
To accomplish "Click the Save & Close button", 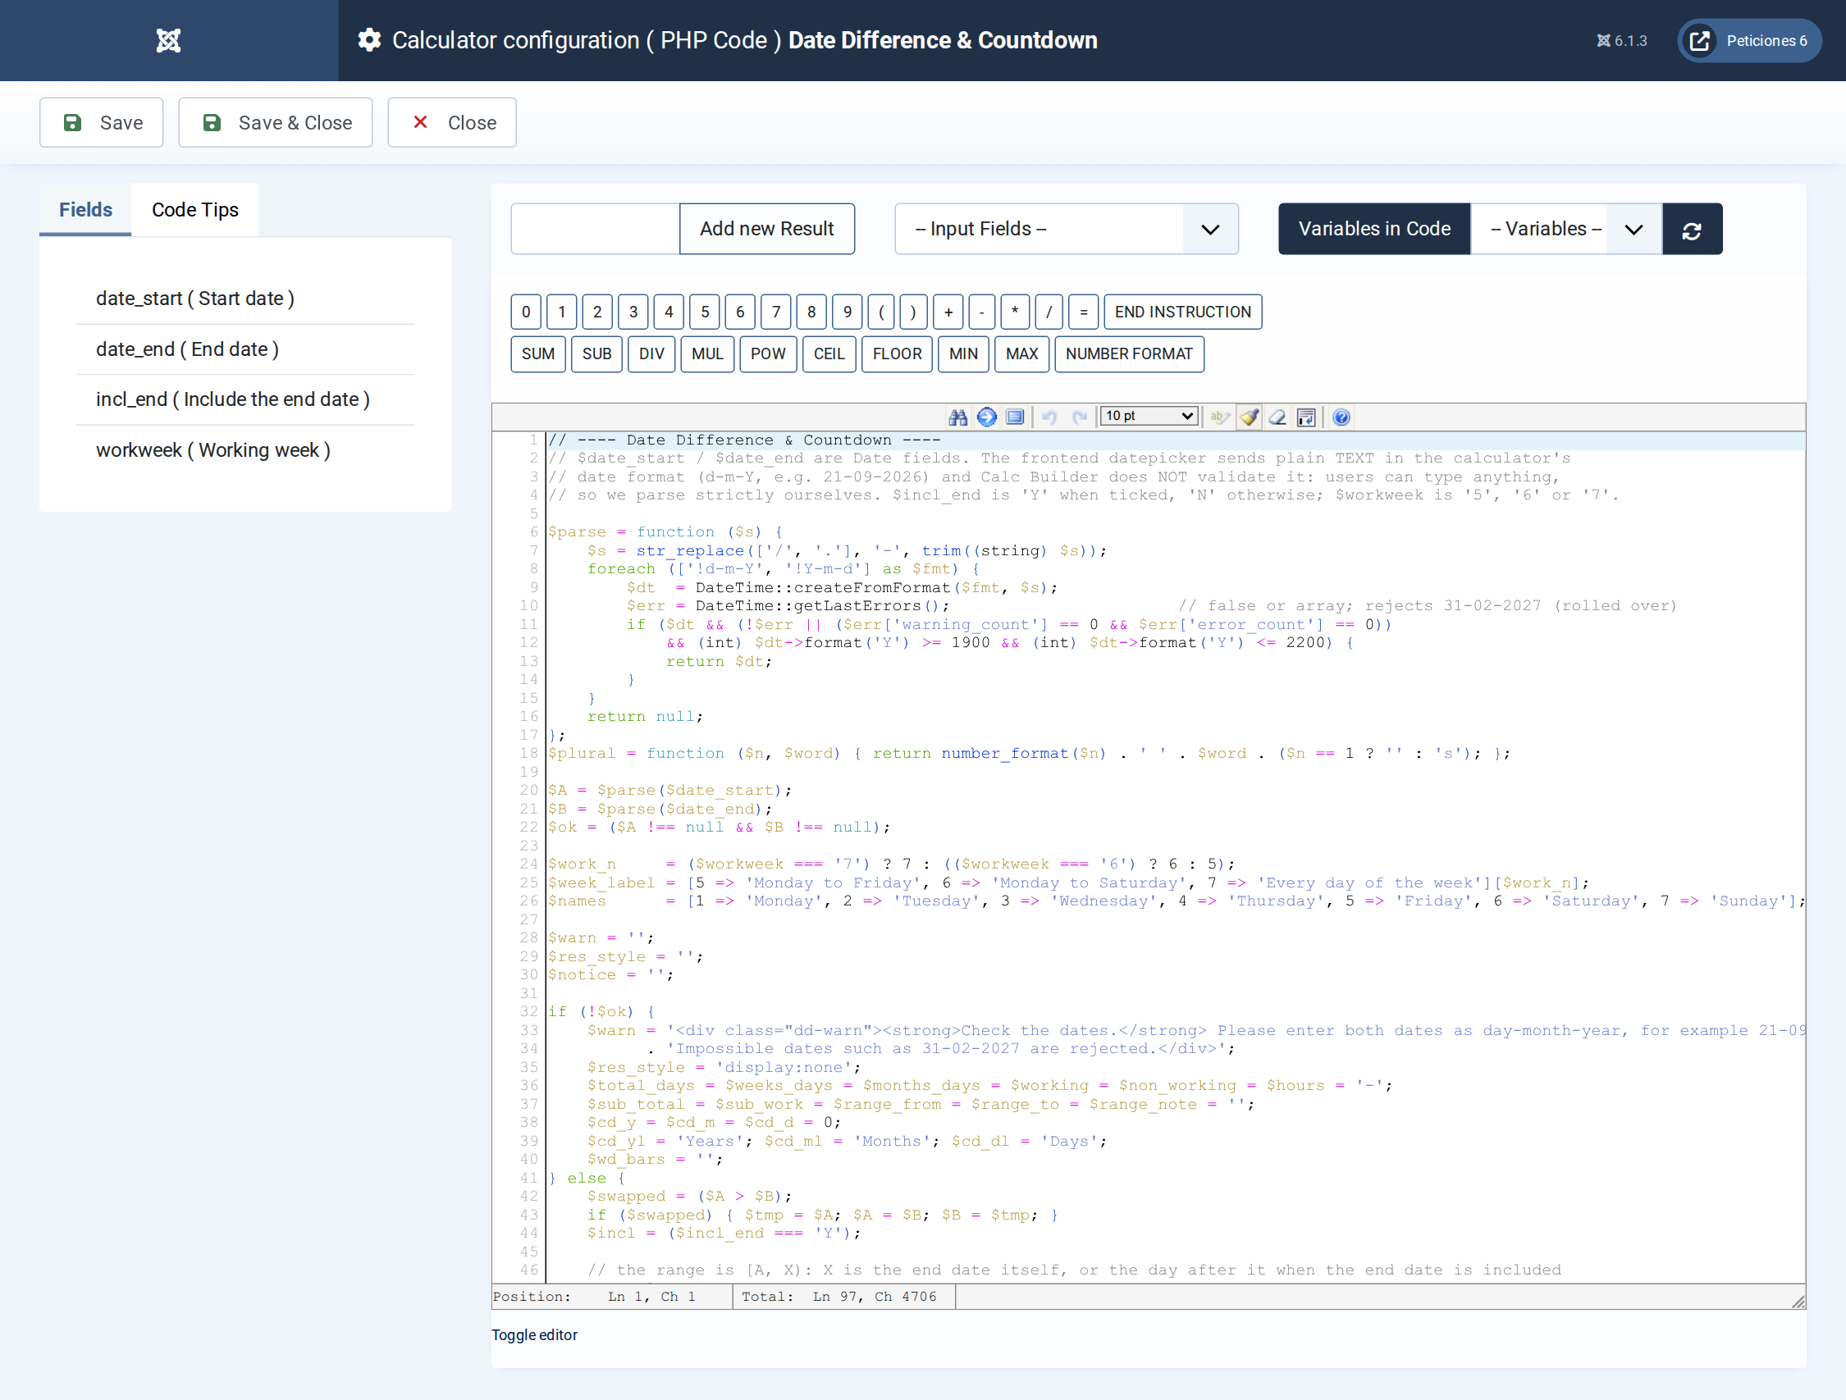I will (x=276, y=123).
